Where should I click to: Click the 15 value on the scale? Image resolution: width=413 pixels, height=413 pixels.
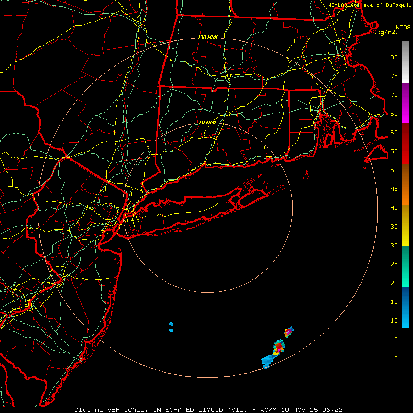394,302
